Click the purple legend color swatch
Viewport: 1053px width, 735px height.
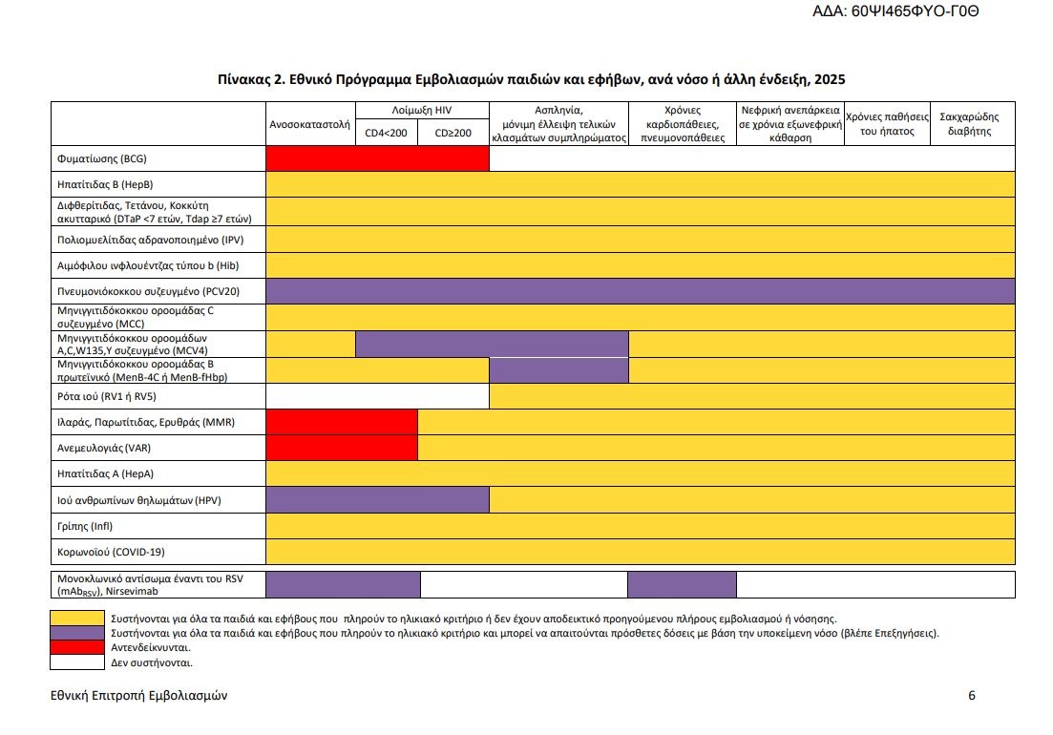79,632
